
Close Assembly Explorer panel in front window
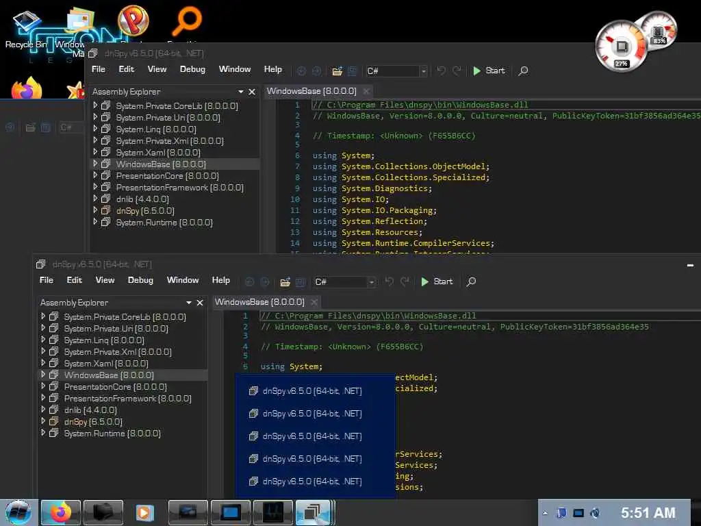coord(200,303)
